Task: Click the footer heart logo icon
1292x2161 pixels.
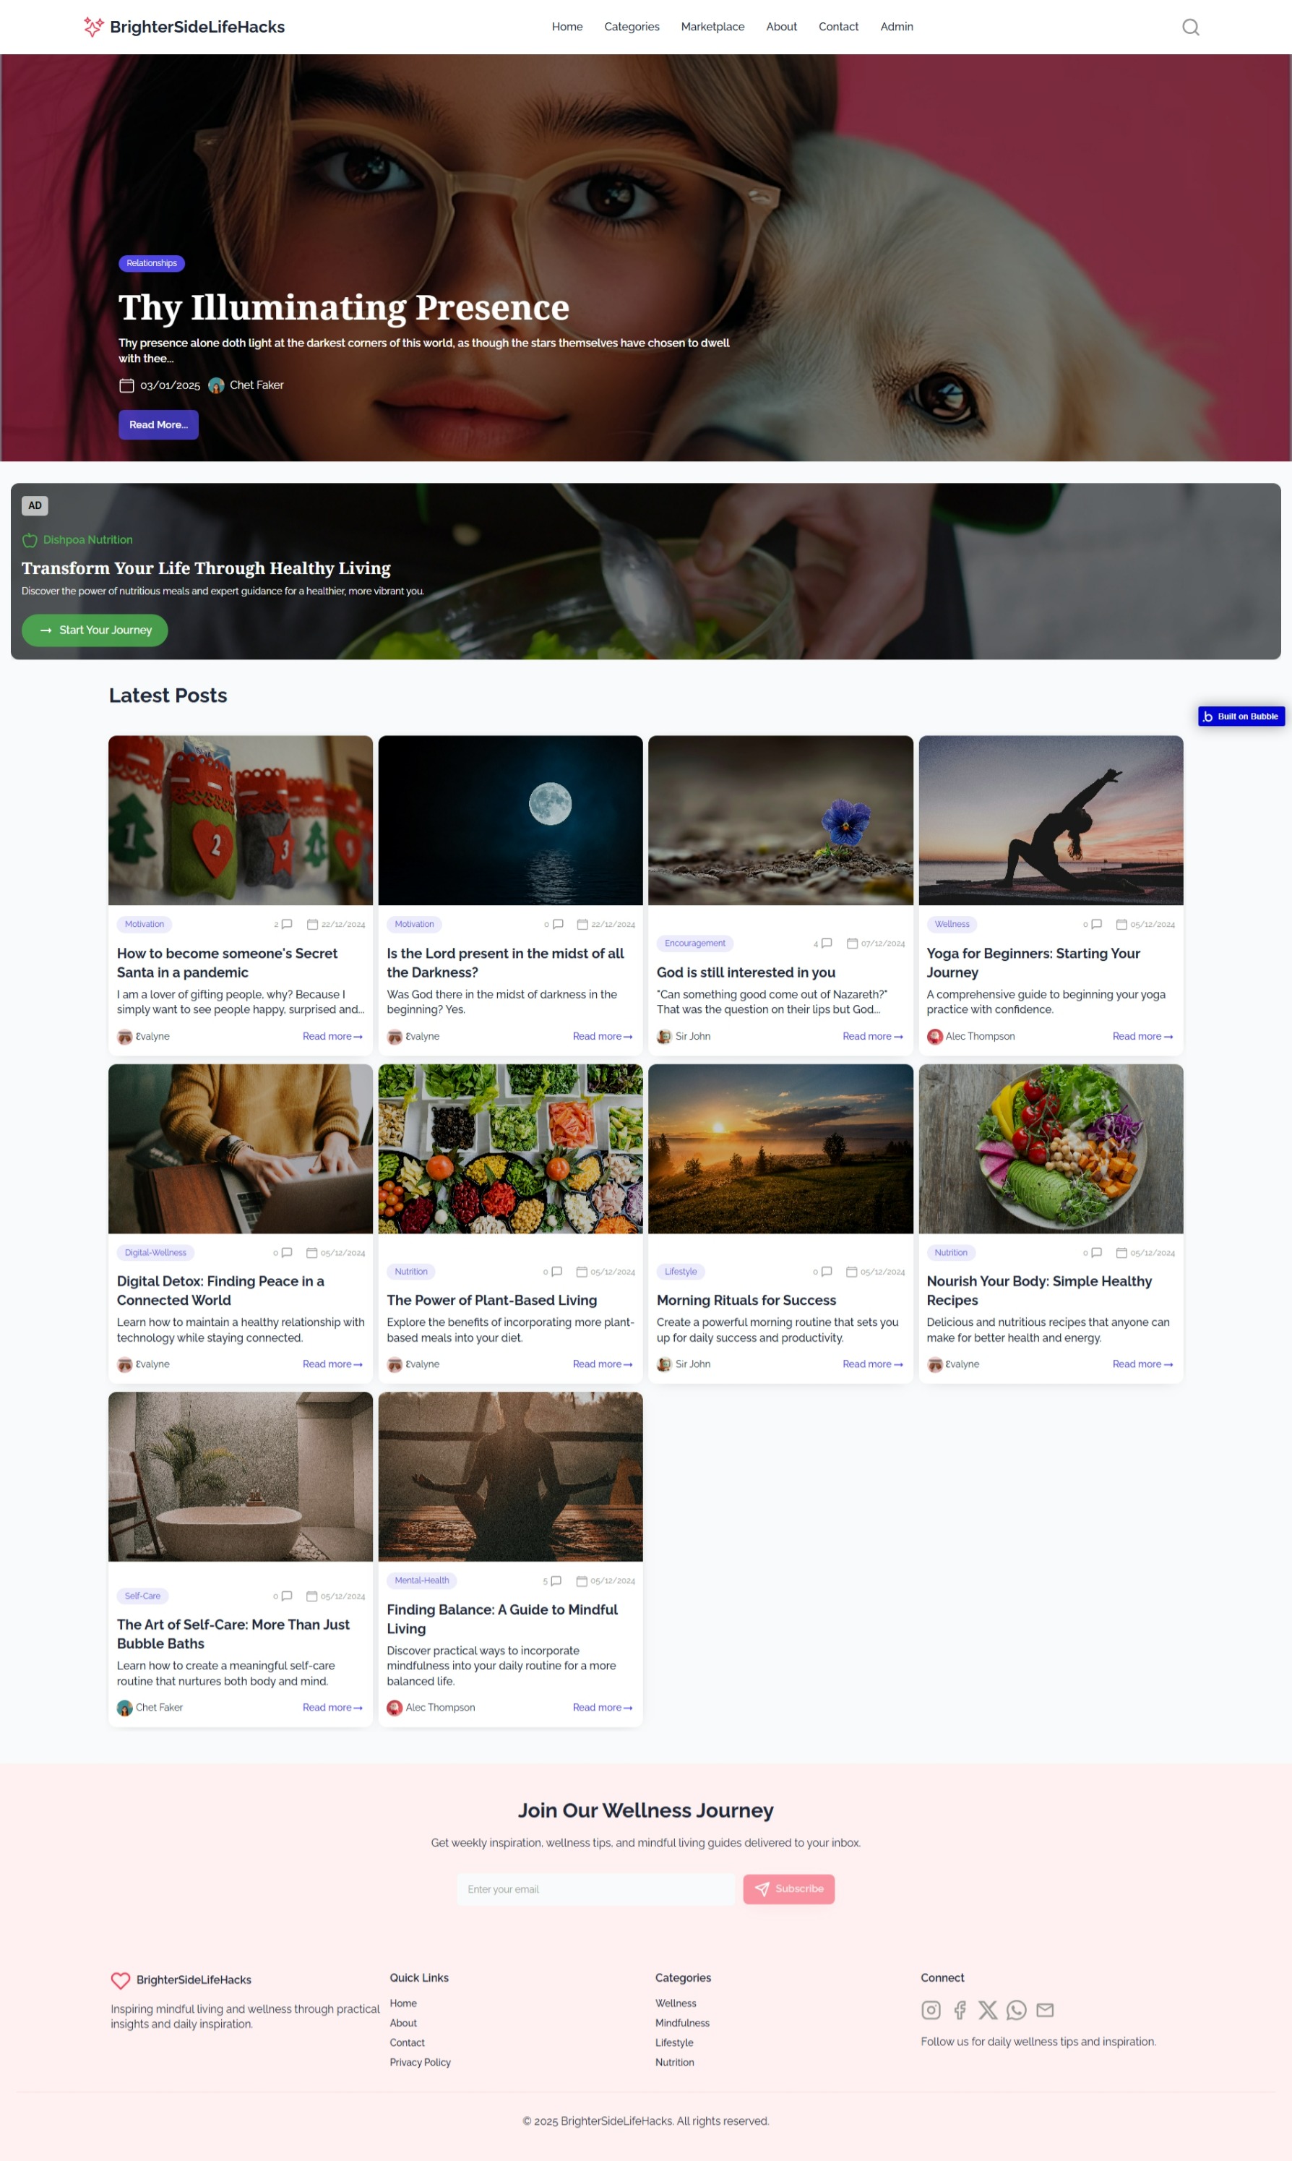Action: pos(120,1980)
